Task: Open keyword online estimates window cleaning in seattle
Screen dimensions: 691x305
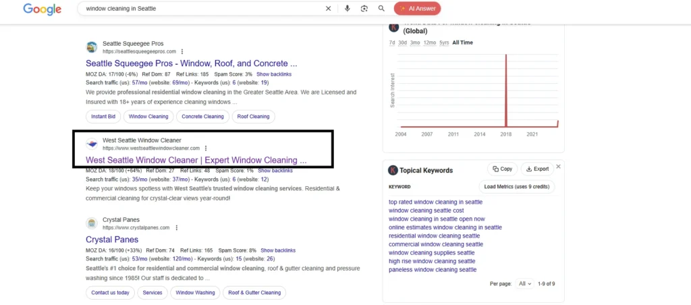Action: tap(445, 227)
